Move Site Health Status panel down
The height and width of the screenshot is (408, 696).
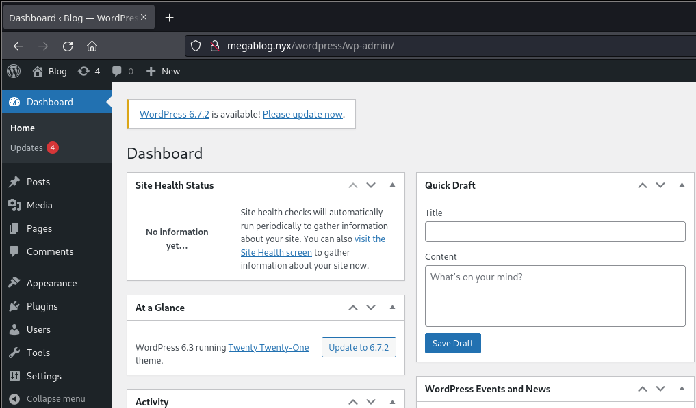[371, 185]
